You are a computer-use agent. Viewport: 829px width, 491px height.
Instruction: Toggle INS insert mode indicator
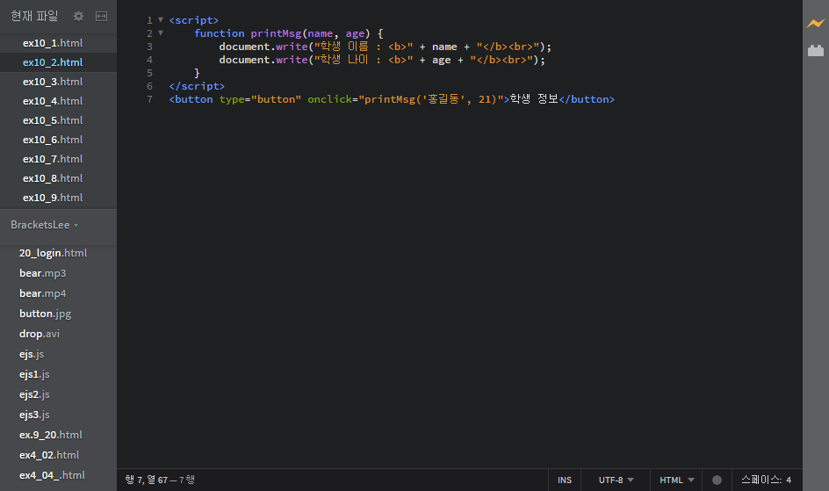coord(565,480)
